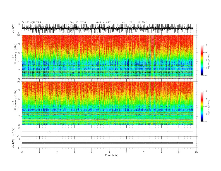The image size is (221, 171).
Task: Click the last '10' tick on the time axis
Action: (196, 152)
